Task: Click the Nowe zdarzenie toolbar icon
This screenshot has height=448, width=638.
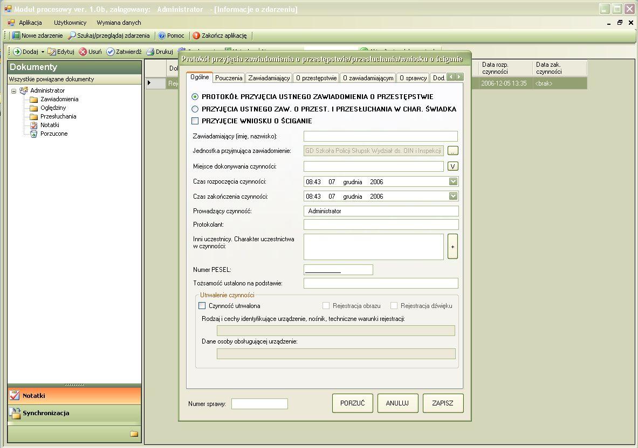Action: [x=16, y=36]
